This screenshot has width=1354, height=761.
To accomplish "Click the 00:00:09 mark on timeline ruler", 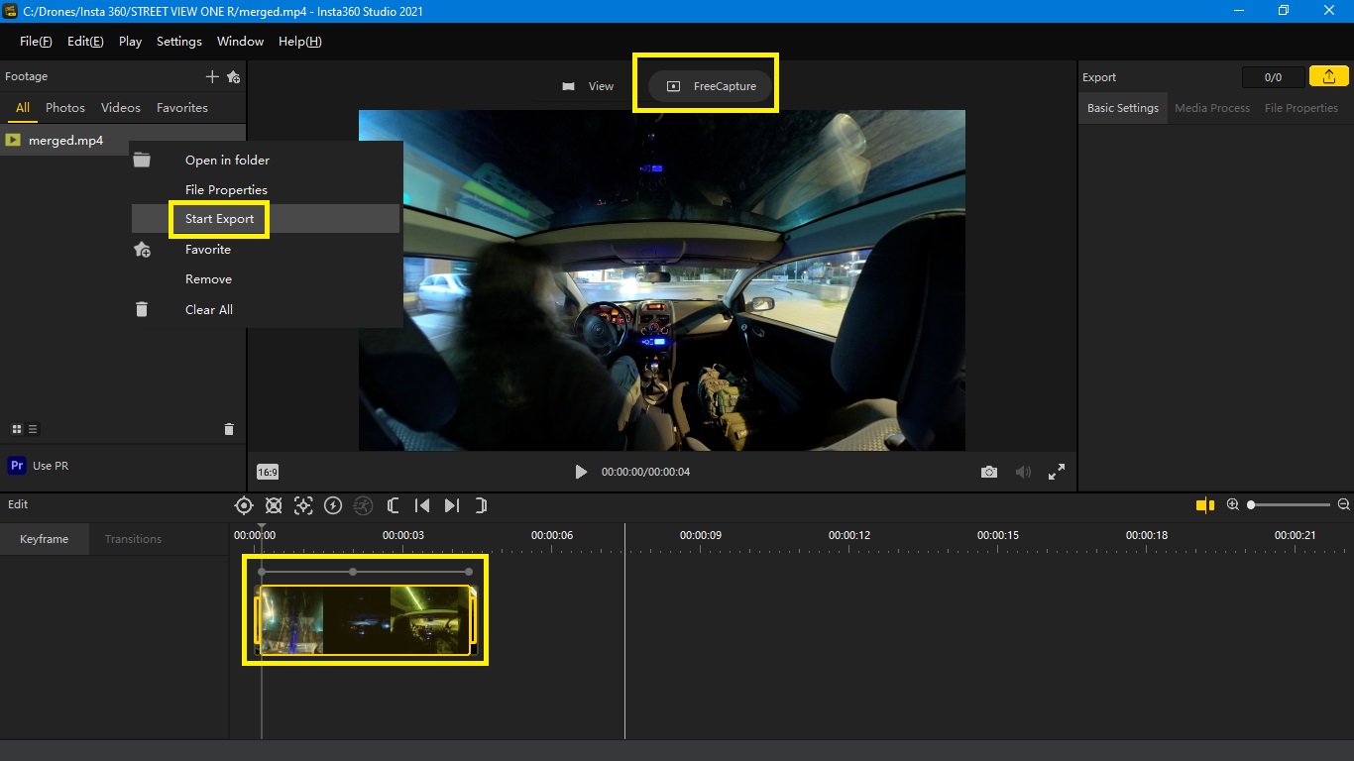I will pos(701,535).
